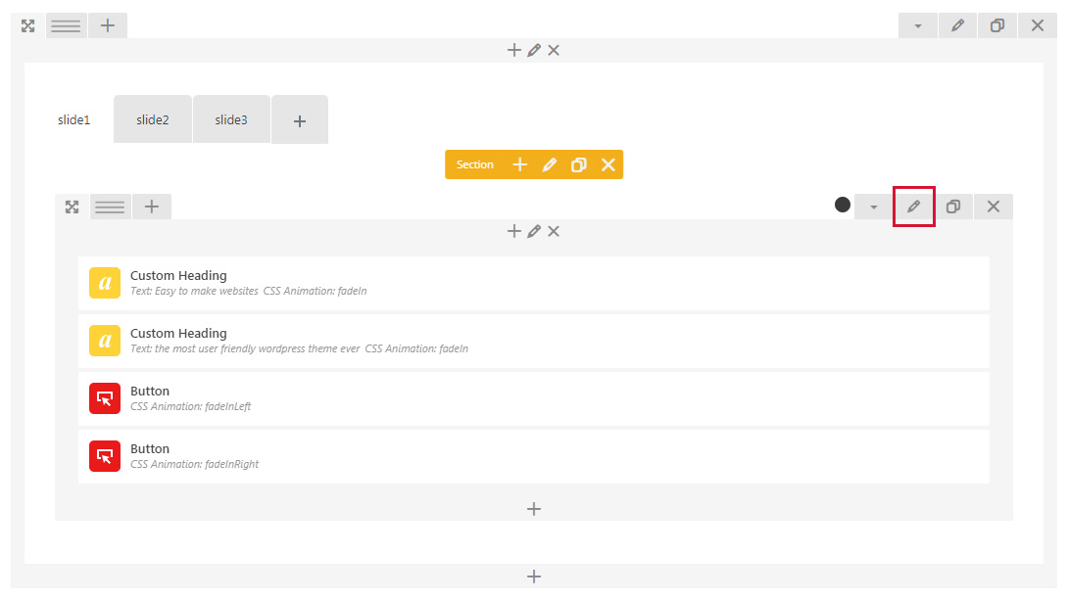Edit the Section using orange pencil icon
This screenshot has width=1068, height=601.
(x=550, y=164)
